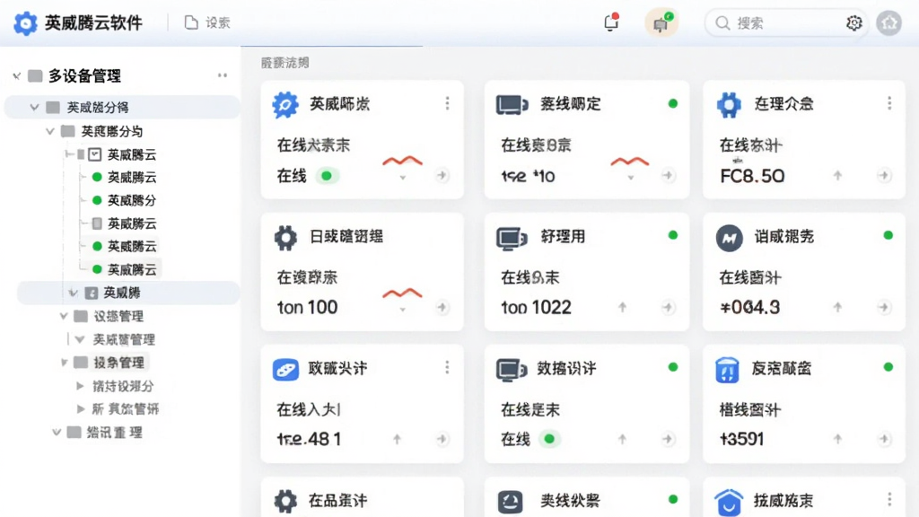Collapse the 英威腾分得 folder chevron
This screenshot has width=919, height=517.
tap(35, 108)
